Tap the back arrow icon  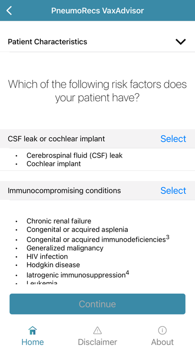pyautogui.click(x=9, y=10)
